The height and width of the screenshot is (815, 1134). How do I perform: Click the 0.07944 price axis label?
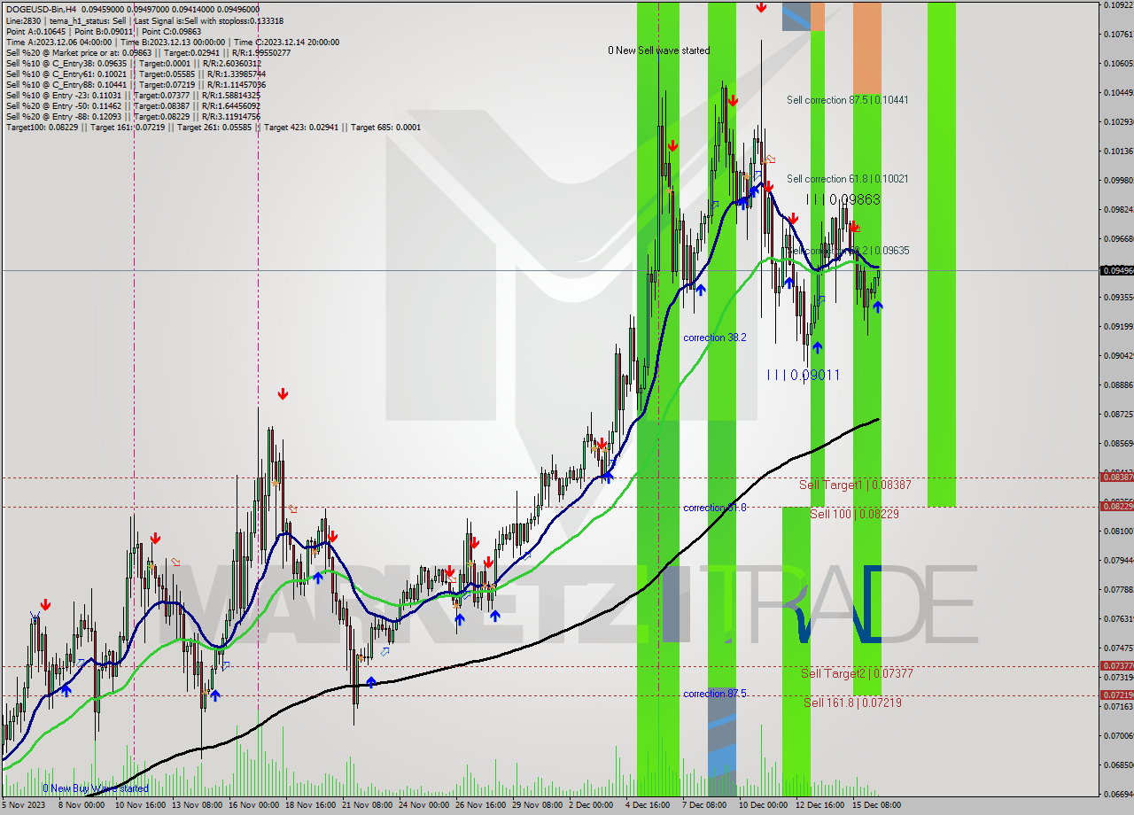pyautogui.click(x=1118, y=561)
